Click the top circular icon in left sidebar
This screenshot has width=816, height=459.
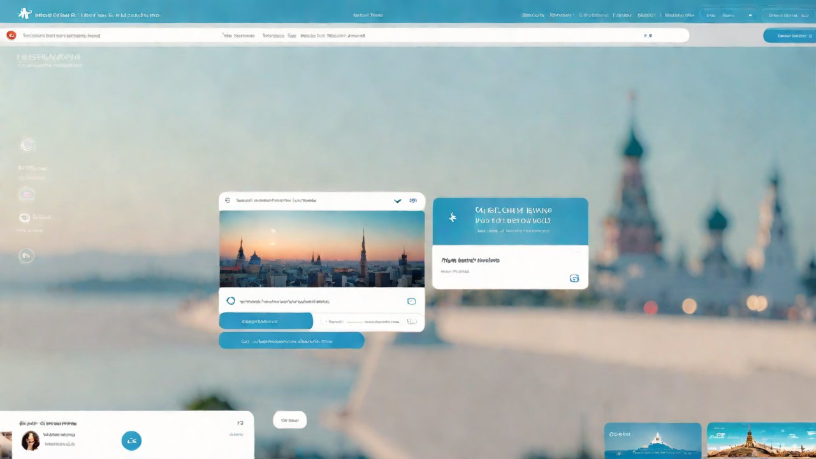pos(27,145)
